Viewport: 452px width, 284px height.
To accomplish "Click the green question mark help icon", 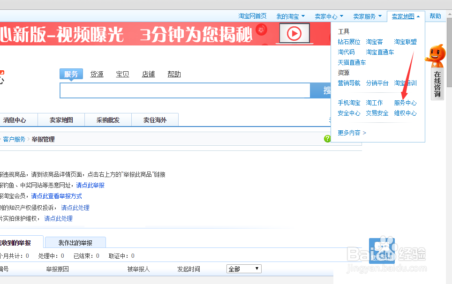I will pos(327,139).
